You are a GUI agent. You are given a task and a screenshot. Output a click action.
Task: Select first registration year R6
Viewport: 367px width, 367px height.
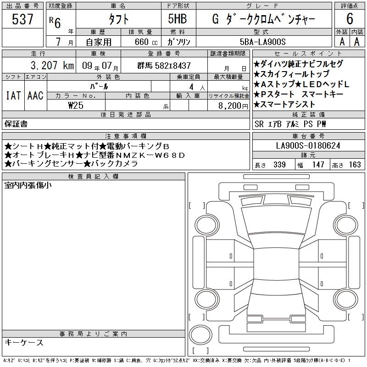click(x=55, y=22)
